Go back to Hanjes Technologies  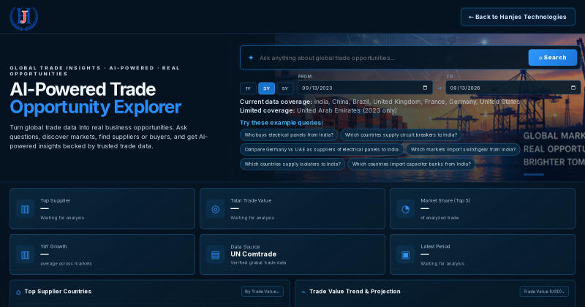pos(518,17)
